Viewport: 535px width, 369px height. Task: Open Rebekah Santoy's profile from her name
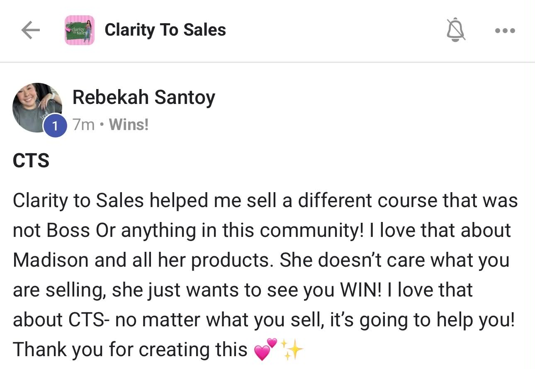click(x=144, y=98)
